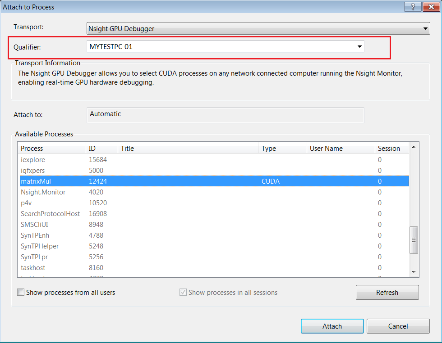Sort list by ID column header

click(x=101, y=148)
